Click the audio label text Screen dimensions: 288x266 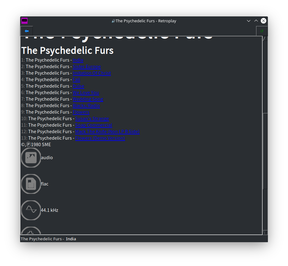click(47, 158)
